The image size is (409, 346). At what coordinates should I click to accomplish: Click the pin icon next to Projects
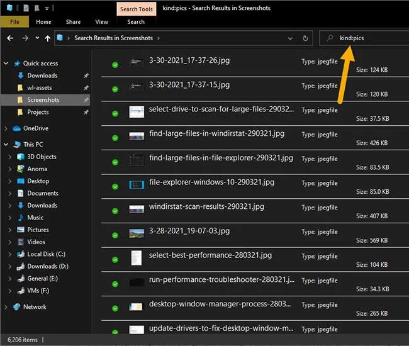[x=86, y=112]
